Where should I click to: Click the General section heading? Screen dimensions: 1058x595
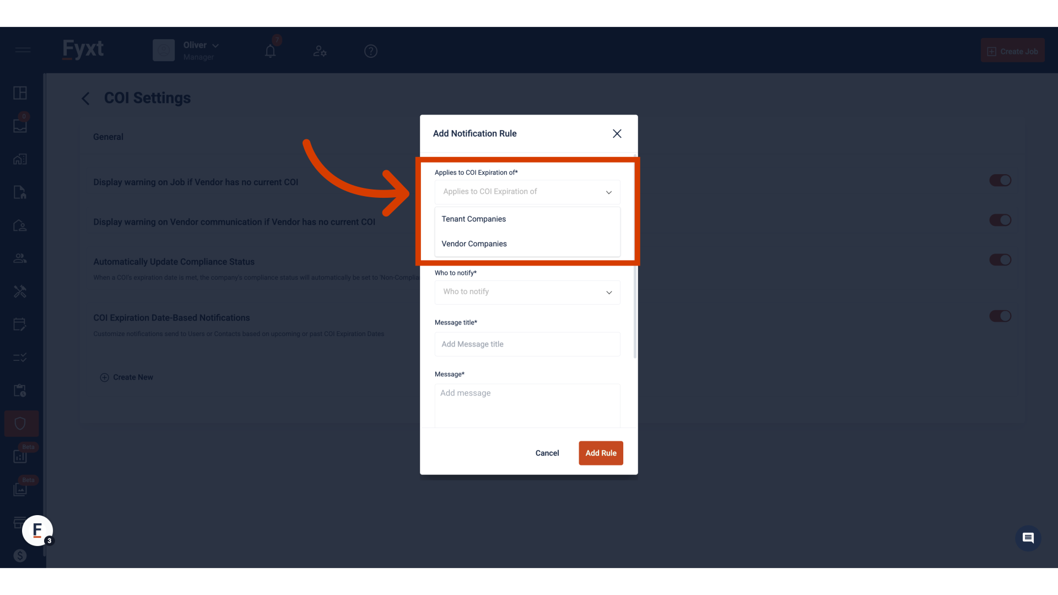108,137
